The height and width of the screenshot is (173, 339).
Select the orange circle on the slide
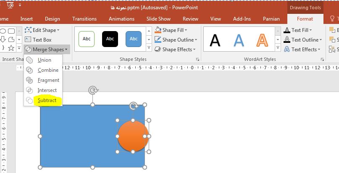tap(133, 136)
